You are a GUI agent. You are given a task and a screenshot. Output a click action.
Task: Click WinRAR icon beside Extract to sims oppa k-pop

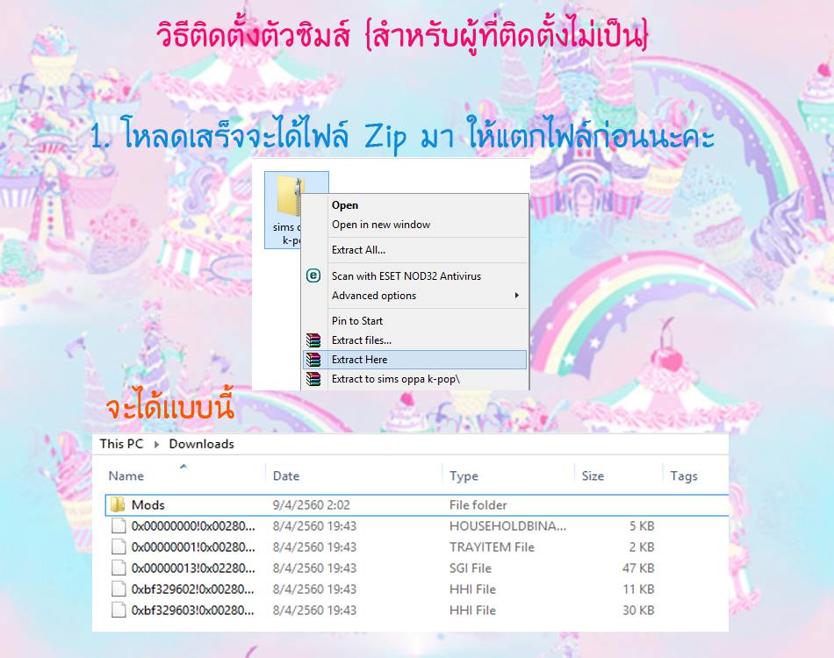[313, 379]
